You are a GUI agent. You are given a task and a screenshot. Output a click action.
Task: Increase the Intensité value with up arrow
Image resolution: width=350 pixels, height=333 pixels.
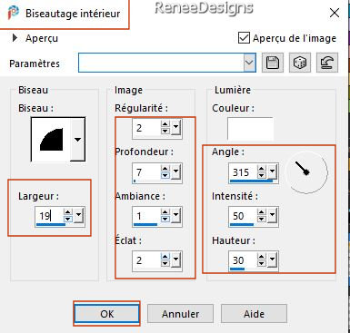pos(261,212)
